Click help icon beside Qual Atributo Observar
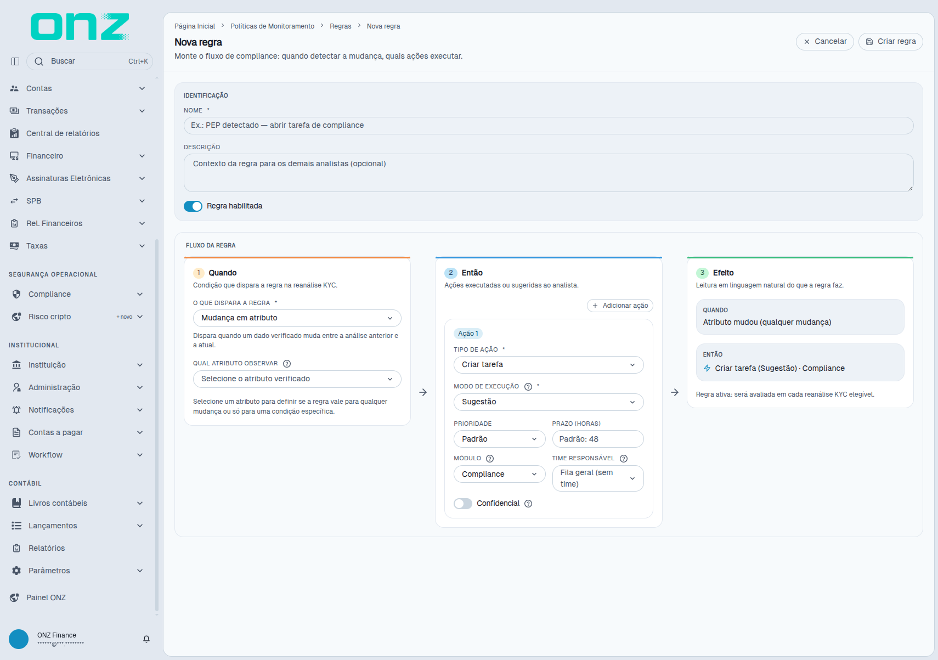Screen dimensions: 938x660 pyautogui.click(x=287, y=364)
